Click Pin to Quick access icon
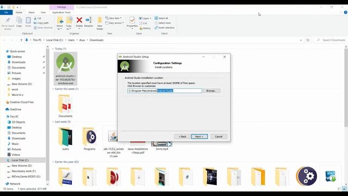The height and width of the screenshot is (196, 348). point(8,23)
